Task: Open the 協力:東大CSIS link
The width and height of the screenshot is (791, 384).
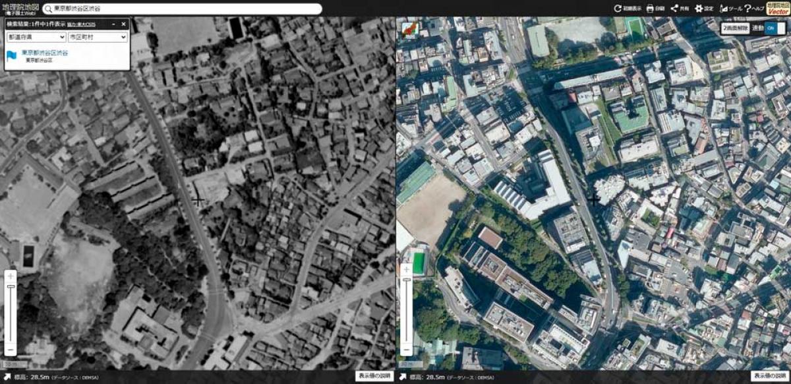Action: 80,24
